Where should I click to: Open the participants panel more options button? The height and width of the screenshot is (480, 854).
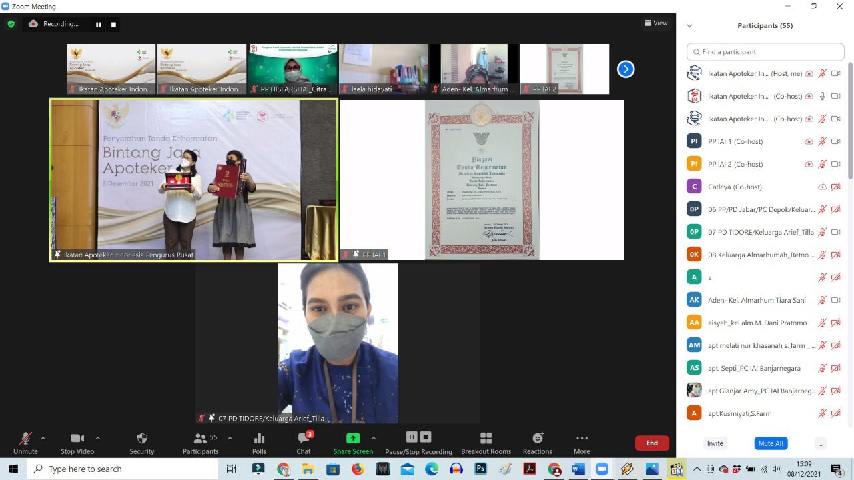click(820, 443)
